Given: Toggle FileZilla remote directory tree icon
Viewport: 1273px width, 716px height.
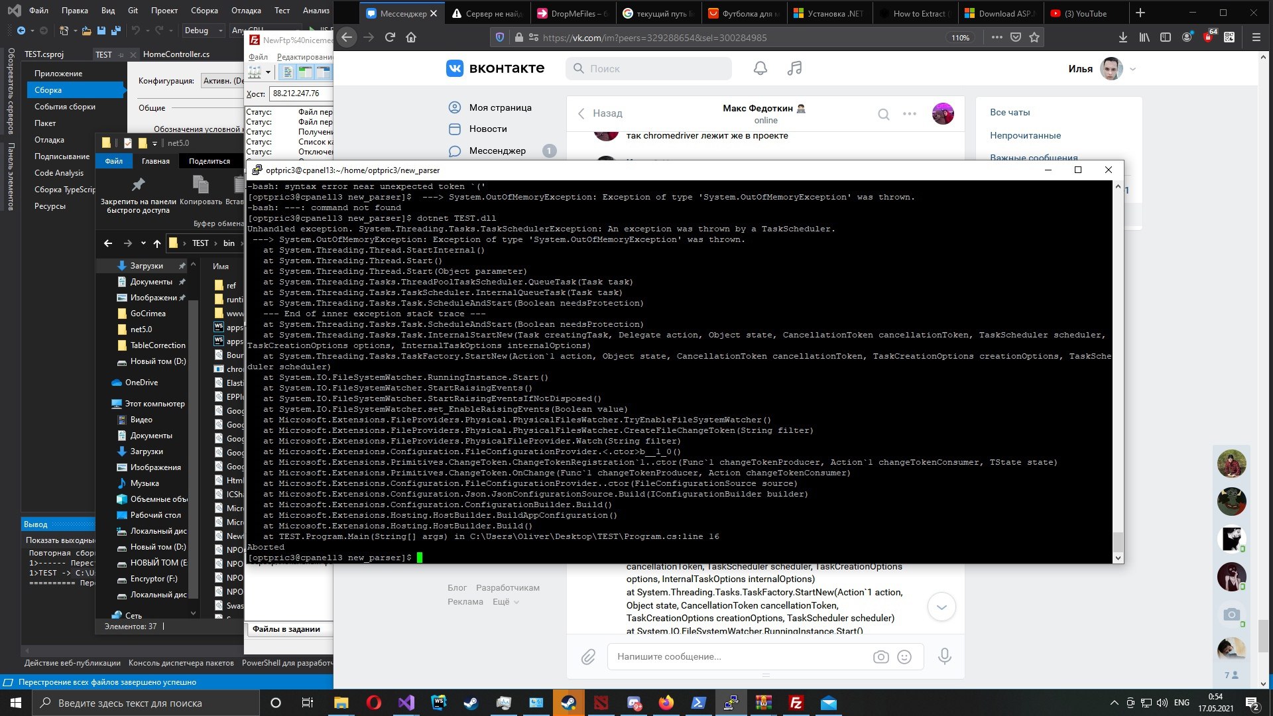Looking at the screenshot, I should pos(323,72).
